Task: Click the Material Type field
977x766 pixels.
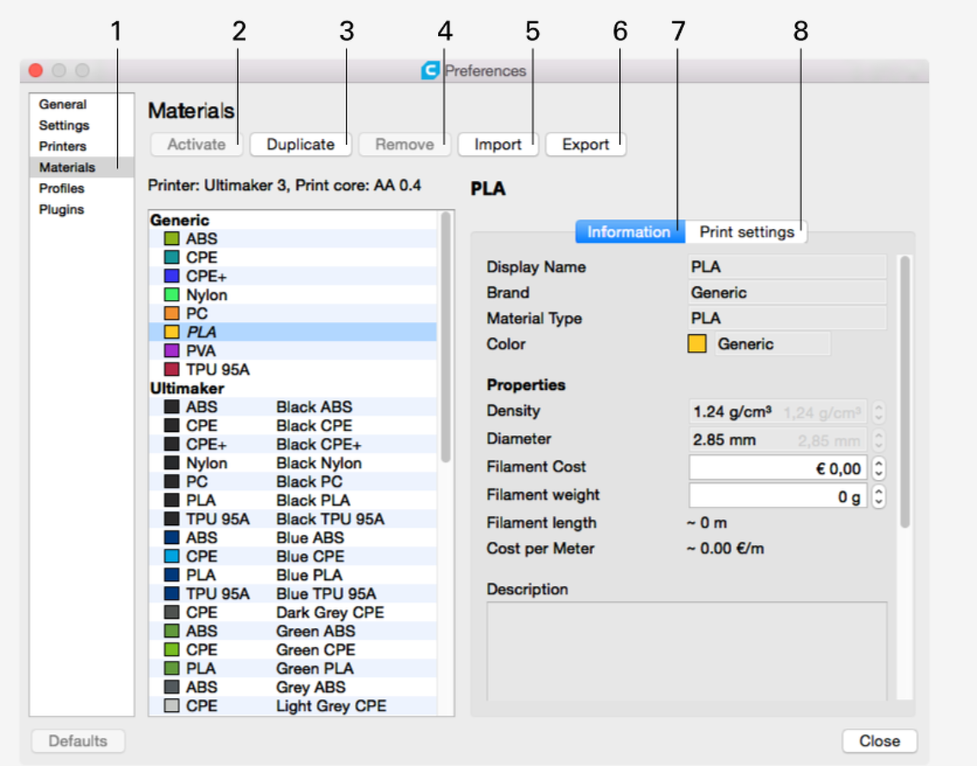Action: [x=787, y=318]
